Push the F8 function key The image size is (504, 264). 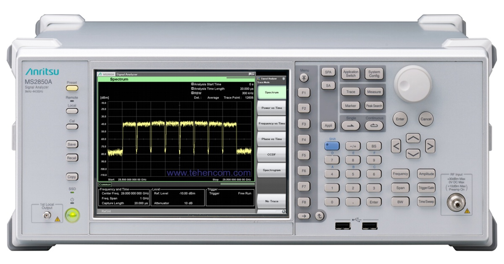click(304, 202)
